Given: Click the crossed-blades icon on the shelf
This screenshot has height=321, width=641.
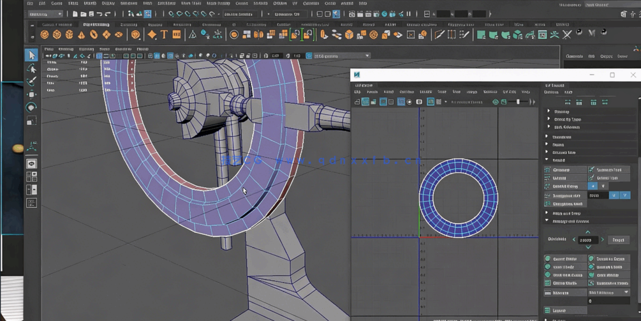Looking at the screenshot, I should 566,35.
